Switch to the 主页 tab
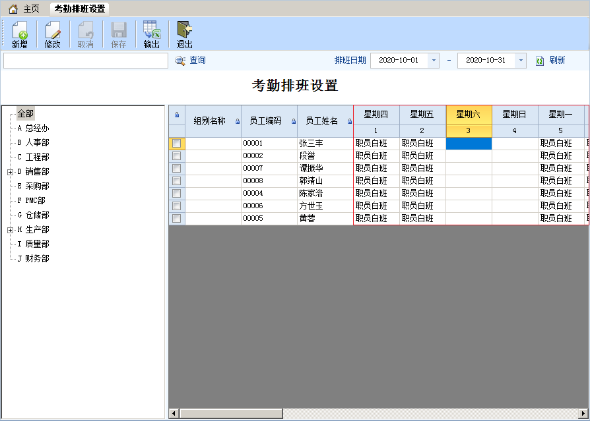The width and height of the screenshot is (590, 421). pyautogui.click(x=24, y=9)
